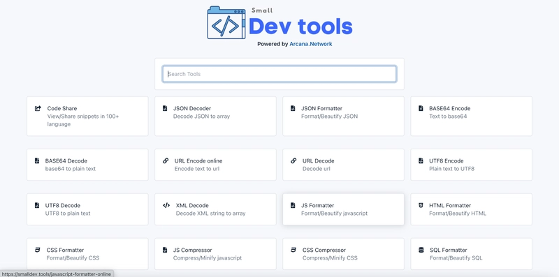Screen dimensions: 559x277
Task: Open the JS Formatter tool
Action: tap(343, 209)
